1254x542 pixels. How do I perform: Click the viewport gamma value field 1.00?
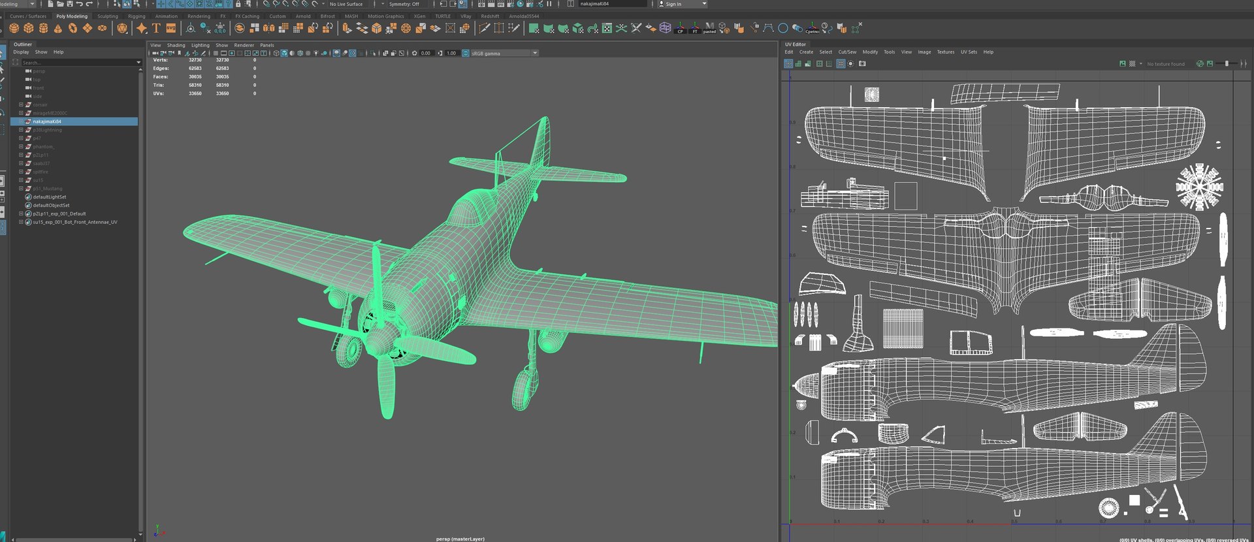pos(451,53)
